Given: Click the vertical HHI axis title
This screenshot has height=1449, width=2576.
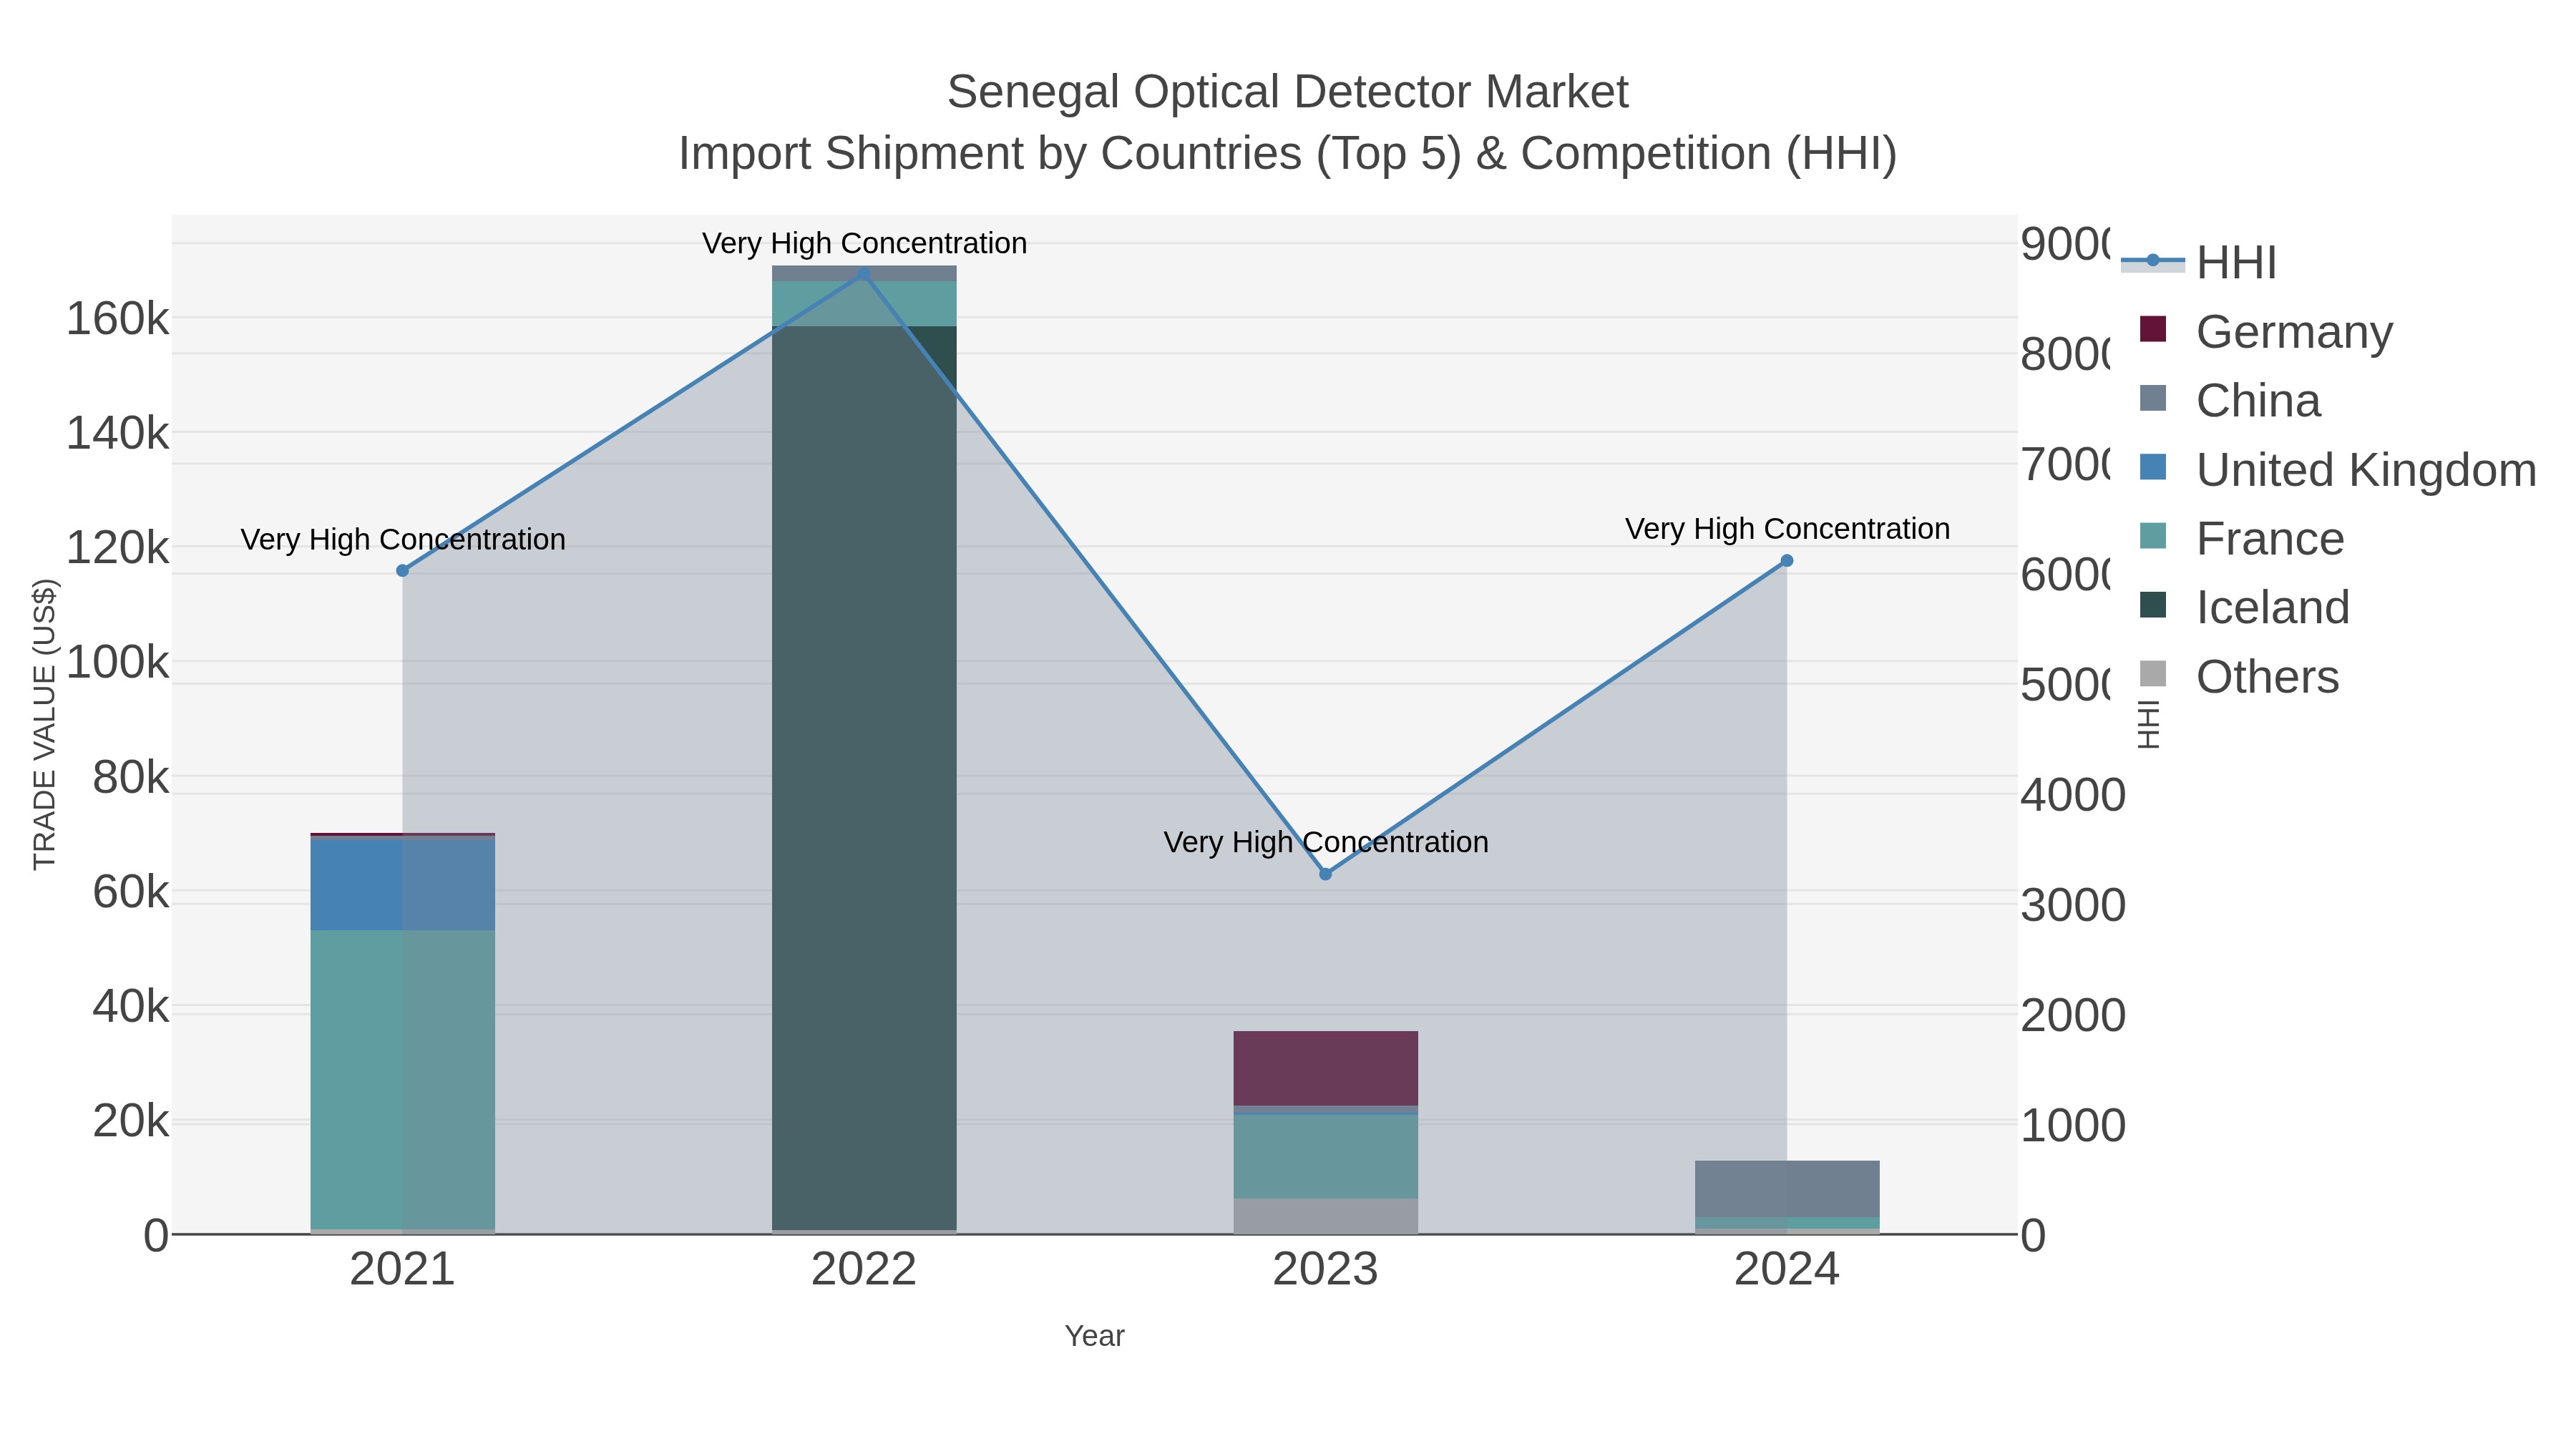Looking at the screenshot, I should coord(2148,724).
